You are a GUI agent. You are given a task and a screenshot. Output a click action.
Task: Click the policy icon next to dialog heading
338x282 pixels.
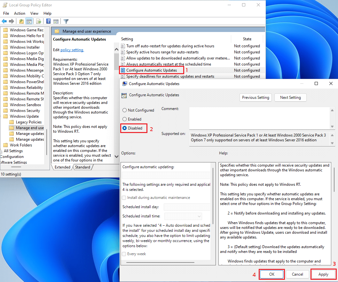[x=124, y=95]
